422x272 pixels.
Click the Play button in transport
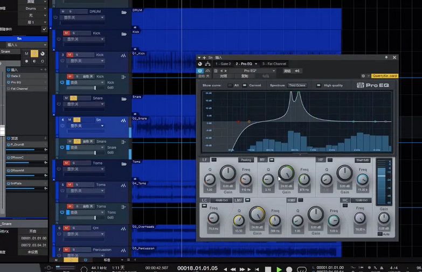point(279,269)
